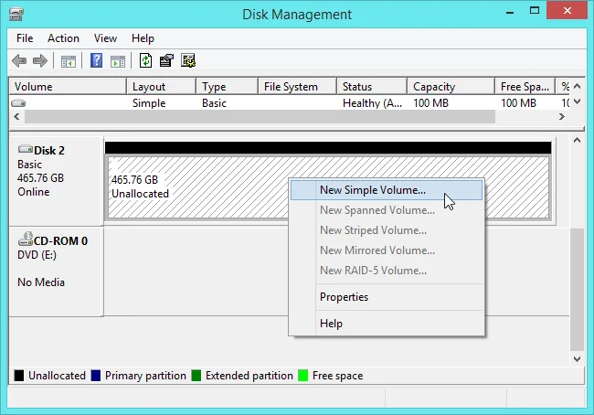
Task: Click the Basic type cell in list
Action: pyautogui.click(x=214, y=103)
